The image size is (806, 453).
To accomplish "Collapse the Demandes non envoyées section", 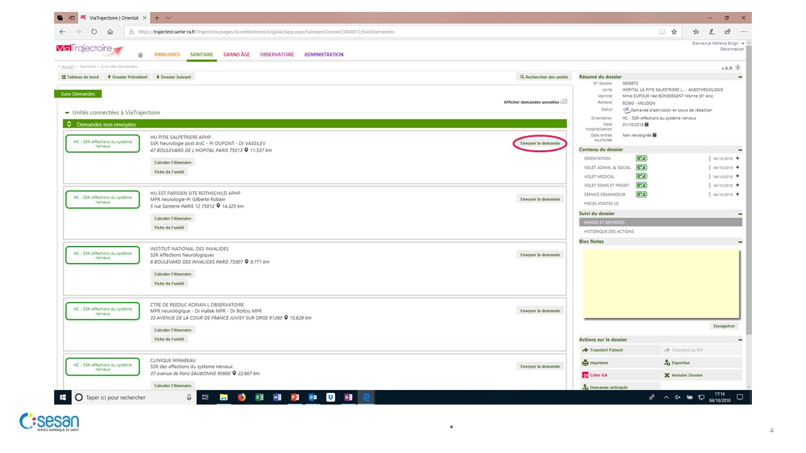I will (69, 125).
